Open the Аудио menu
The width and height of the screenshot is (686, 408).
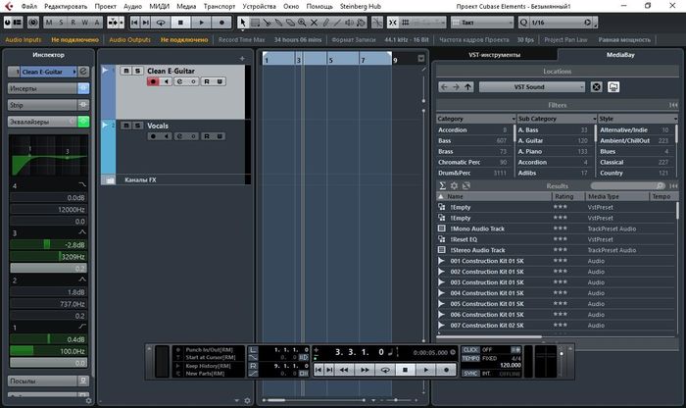132,6
